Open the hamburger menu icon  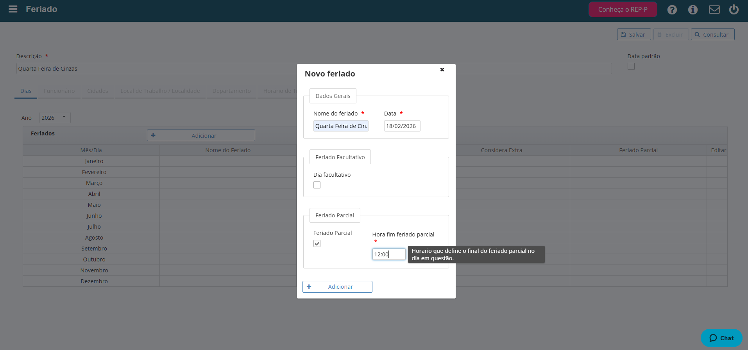pos(13,9)
